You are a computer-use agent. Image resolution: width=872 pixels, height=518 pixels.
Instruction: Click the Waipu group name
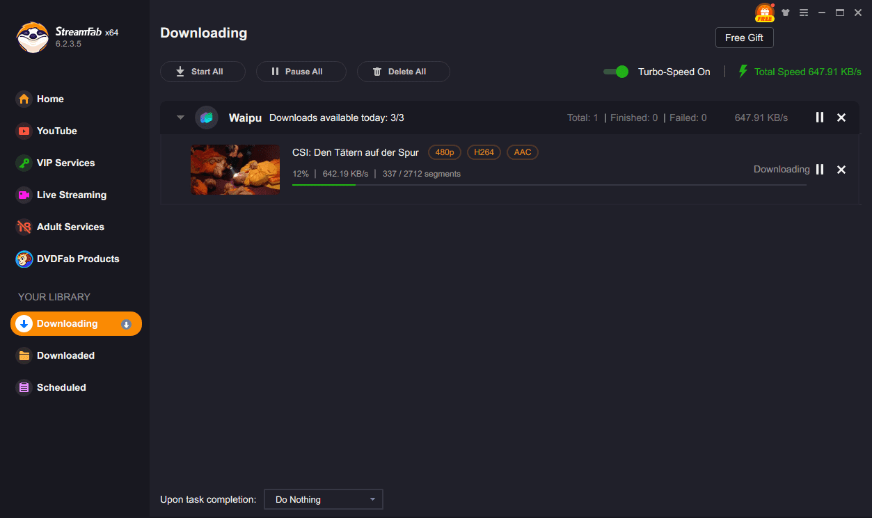click(x=245, y=118)
